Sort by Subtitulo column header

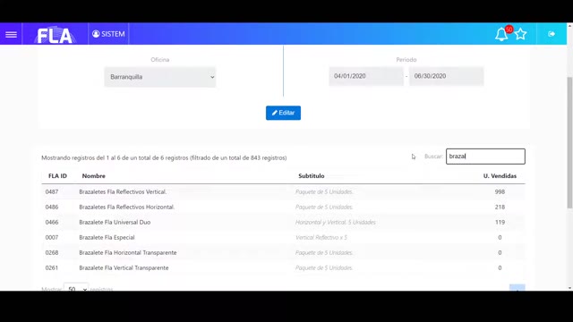312,176
